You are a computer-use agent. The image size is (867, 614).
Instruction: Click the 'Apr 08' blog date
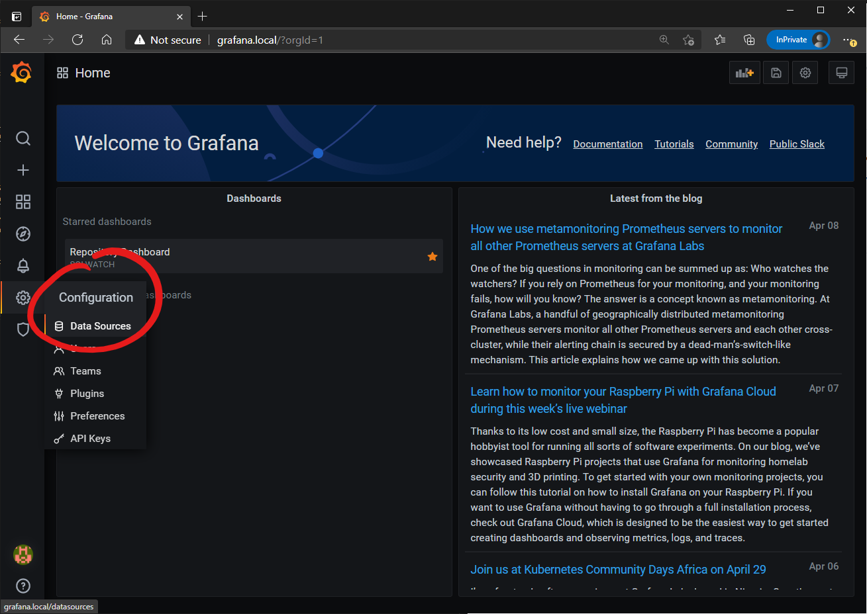tap(824, 226)
